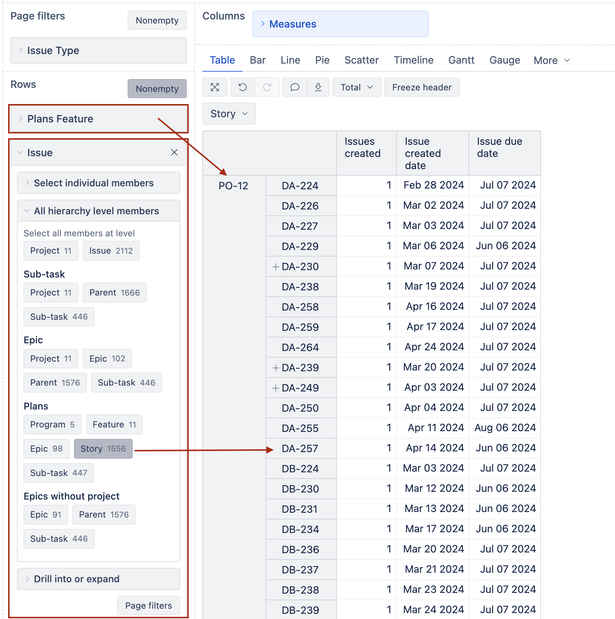Click Page filters button in Issue panel
615x619 pixels.
click(x=149, y=605)
